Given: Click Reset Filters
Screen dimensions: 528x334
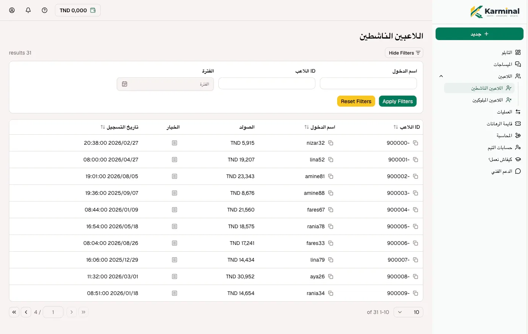Looking at the screenshot, I should coord(356,101).
